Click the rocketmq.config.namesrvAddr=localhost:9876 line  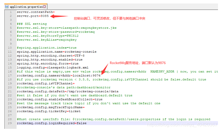pos(59,75)
